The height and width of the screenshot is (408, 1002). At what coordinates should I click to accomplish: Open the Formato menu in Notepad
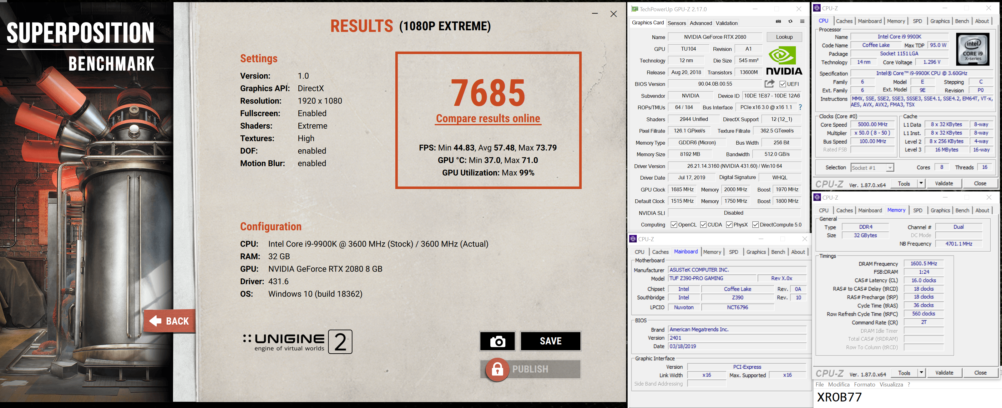point(864,384)
